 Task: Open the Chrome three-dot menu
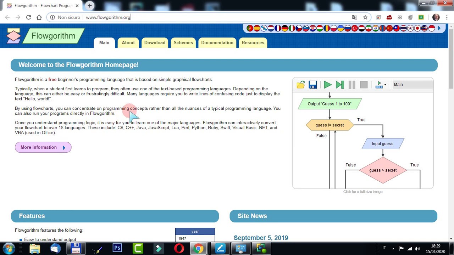(x=447, y=17)
